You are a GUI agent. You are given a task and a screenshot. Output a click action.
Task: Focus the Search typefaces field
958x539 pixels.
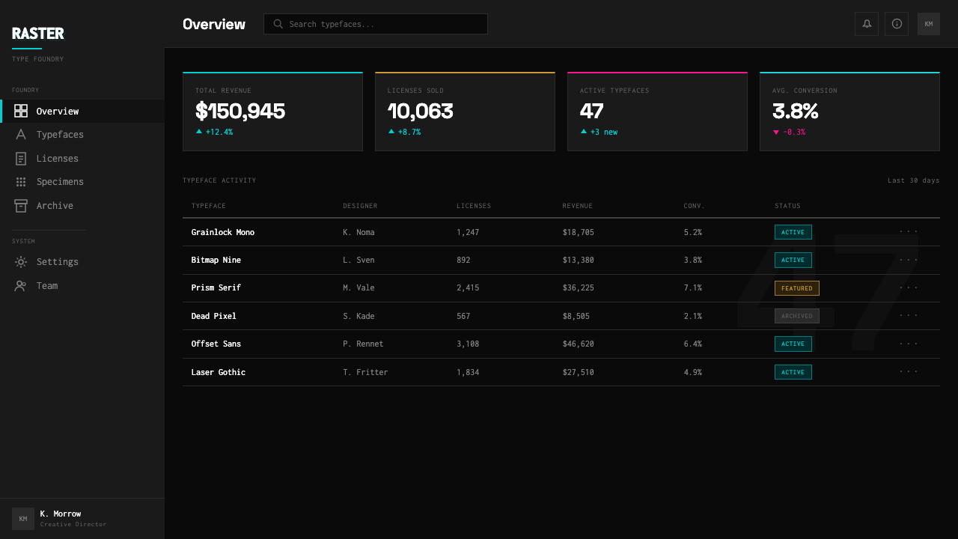[x=376, y=24]
